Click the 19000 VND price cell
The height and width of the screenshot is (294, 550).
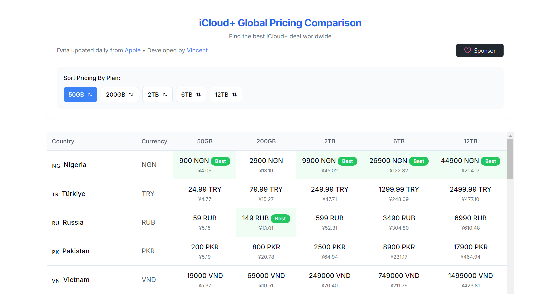[x=205, y=280]
